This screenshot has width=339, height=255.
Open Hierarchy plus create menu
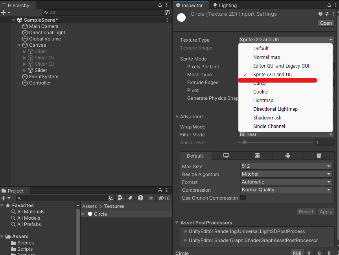(x=6, y=13)
